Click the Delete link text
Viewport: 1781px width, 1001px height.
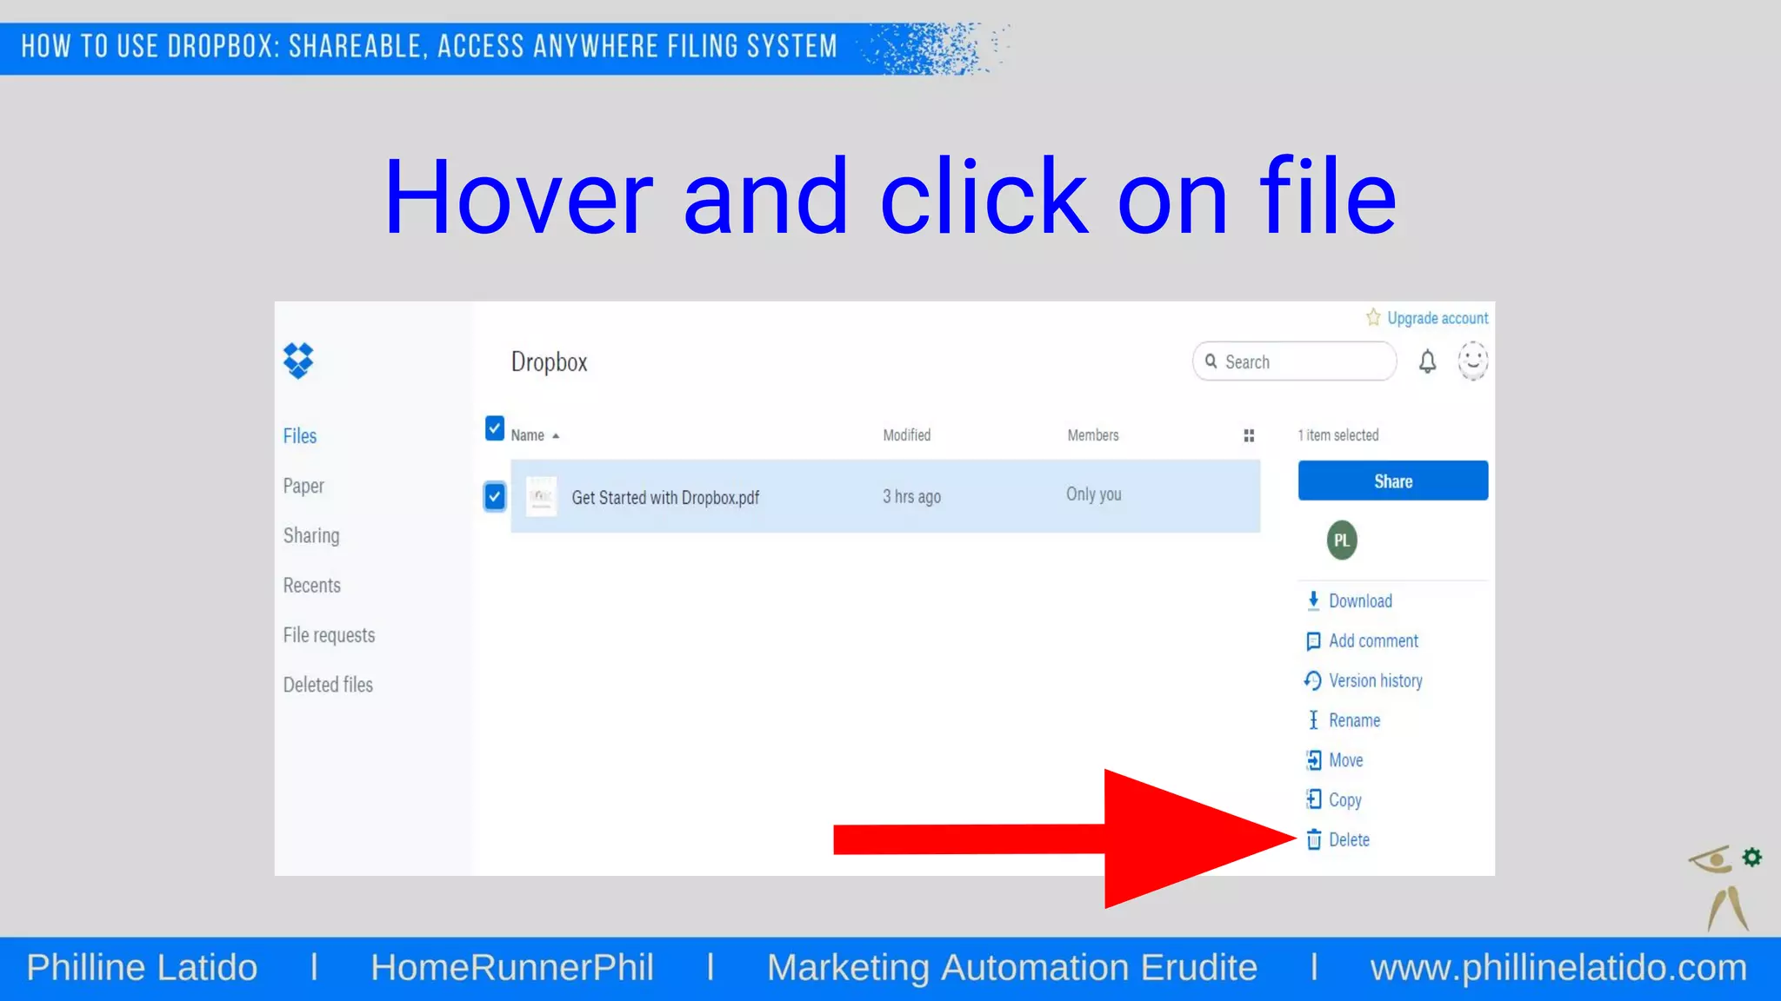point(1349,840)
